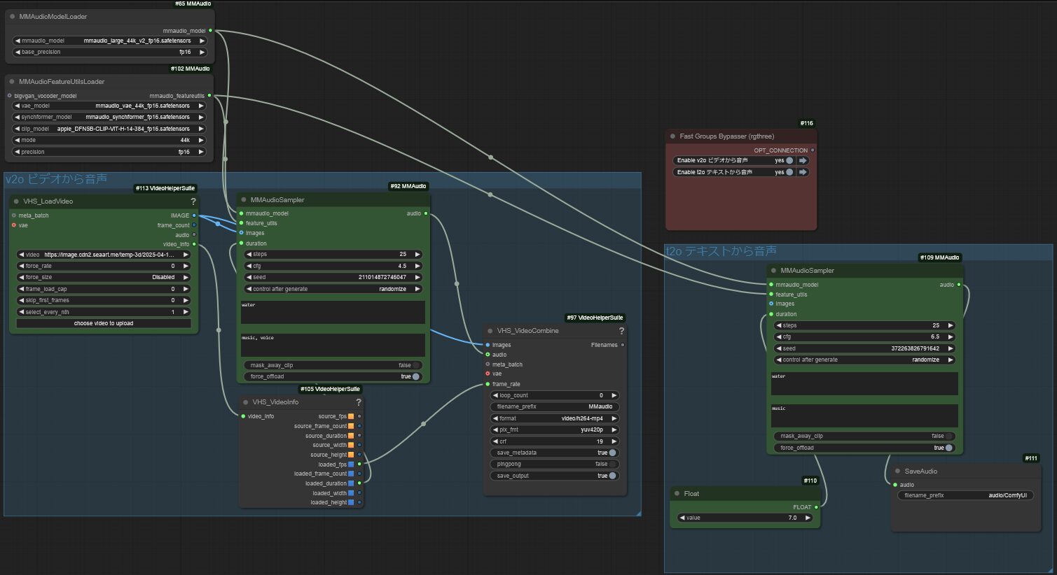Screen dimensions: 1057x575
Task: Open the help icon on VHS_LoadVideo node
Action: tap(193, 201)
